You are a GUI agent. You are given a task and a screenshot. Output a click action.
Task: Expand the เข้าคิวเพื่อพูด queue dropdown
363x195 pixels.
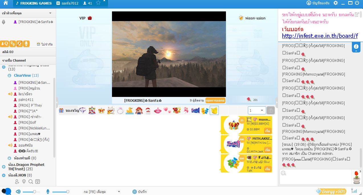[x=50, y=13]
